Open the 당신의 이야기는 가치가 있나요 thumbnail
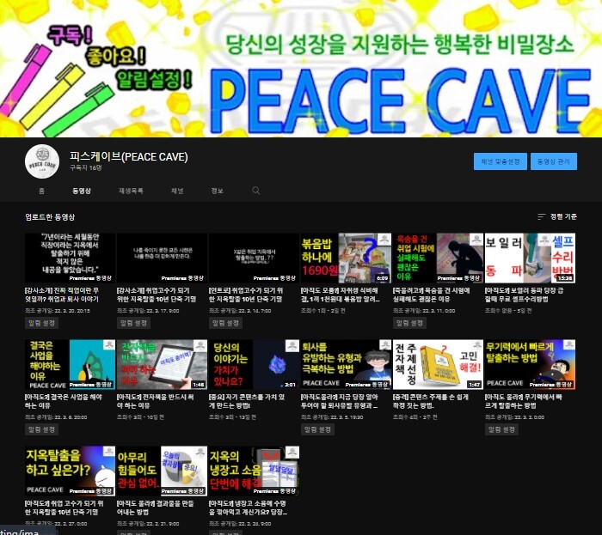 [x=254, y=364]
